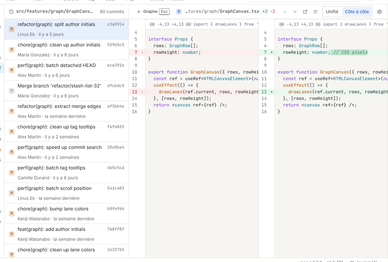Click the -2 deletions counter
Screen dimensions: 388x262
(x=273, y=11)
